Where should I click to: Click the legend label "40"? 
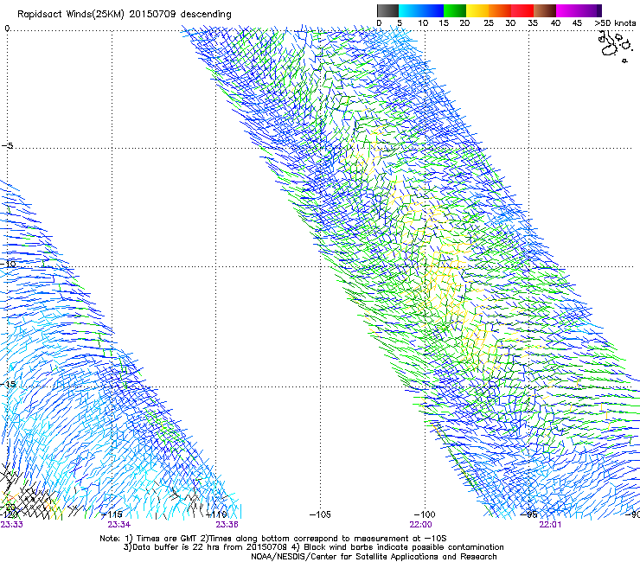click(555, 22)
